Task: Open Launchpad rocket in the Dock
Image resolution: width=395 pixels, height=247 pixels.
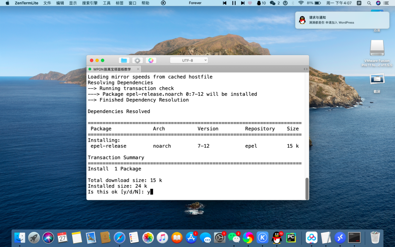Action: (34, 237)
